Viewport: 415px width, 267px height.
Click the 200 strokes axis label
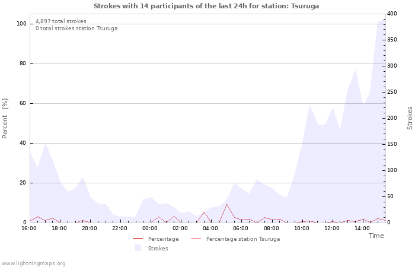pos(392,118)
